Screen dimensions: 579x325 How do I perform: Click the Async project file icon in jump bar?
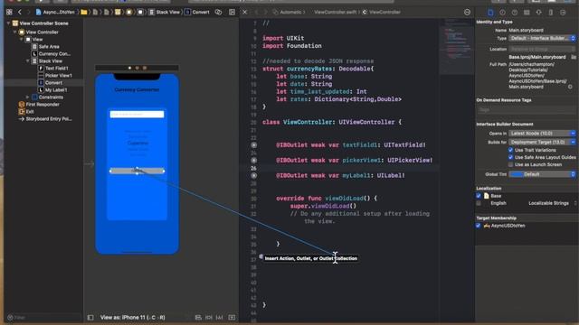[38, 12]
